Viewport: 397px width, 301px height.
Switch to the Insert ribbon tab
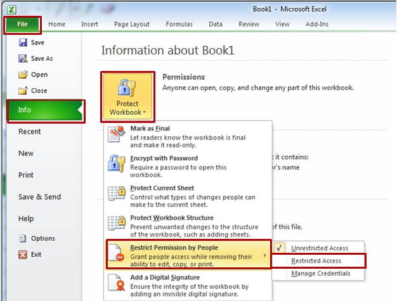(89, 24)
